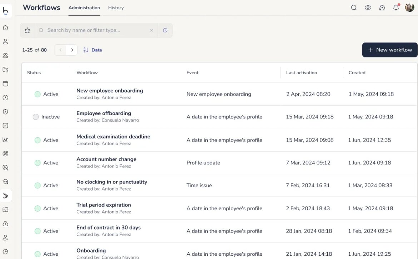This screenshot has width=418, height=259.
Task: Click the New workflow button
Action: [x=390, y=50]
